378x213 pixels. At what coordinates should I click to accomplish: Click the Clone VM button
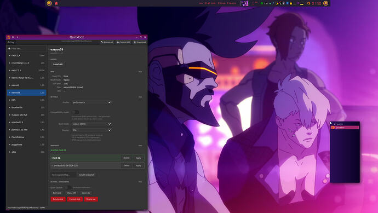71,193
